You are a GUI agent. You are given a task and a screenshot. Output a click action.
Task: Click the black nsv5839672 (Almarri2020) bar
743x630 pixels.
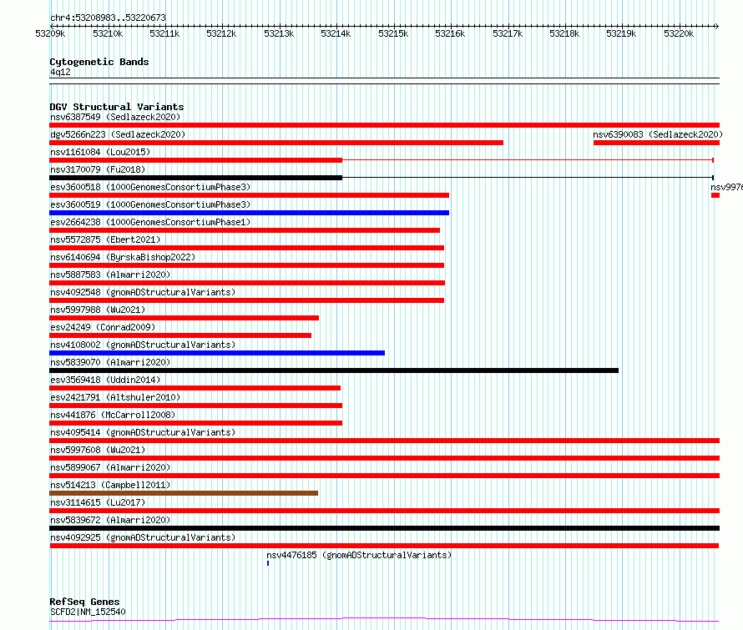pyautogui.click(x=384, y=528)
